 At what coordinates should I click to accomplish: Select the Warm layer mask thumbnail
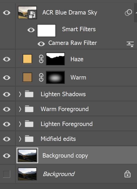point(55,77)
